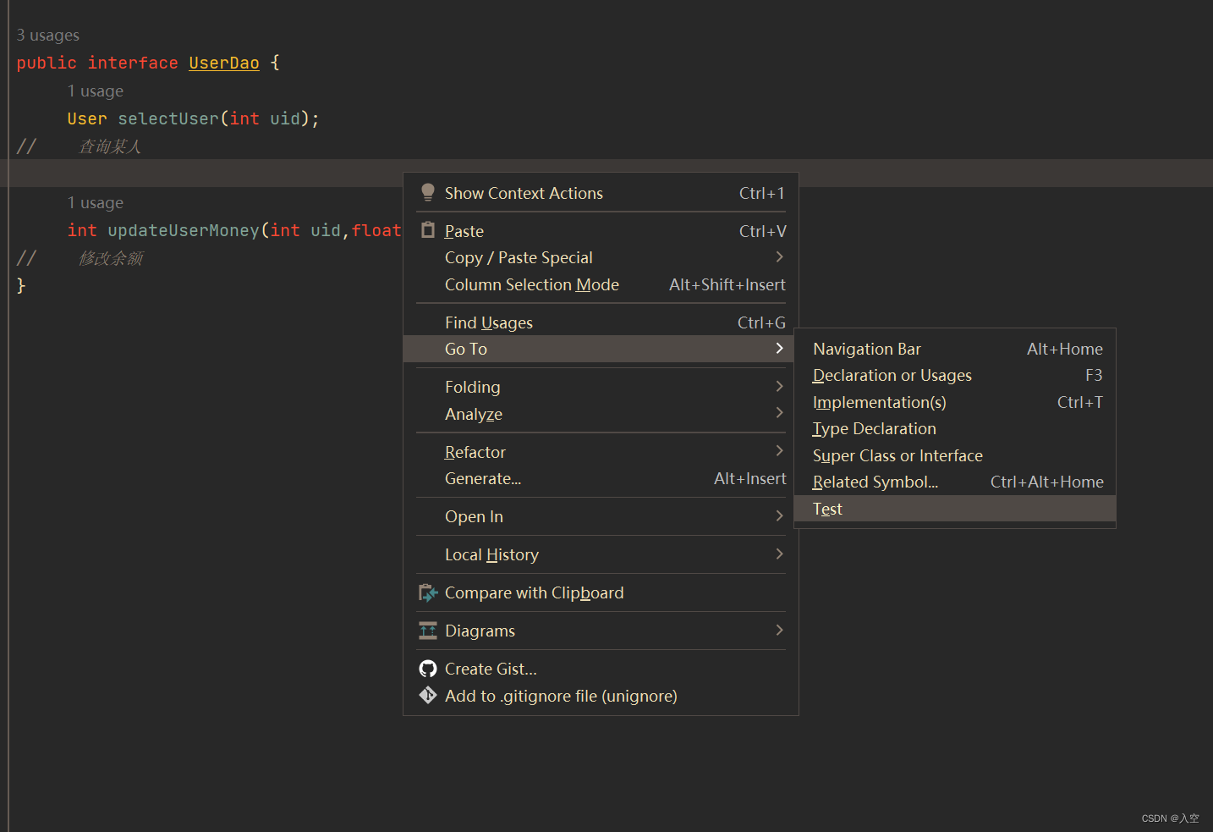Choose Navigation Bar in Go To submenu
The width and height of the screenshot is (1213, 832).
(x=955, y=349)
